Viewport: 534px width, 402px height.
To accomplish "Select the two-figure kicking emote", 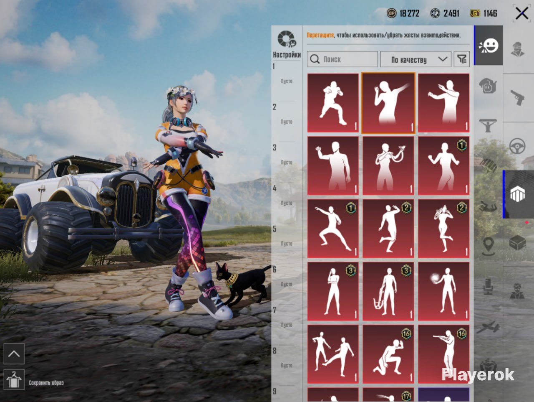I will 333,354.
